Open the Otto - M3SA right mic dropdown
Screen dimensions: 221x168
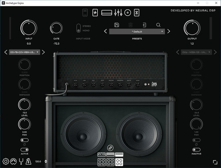196,52
